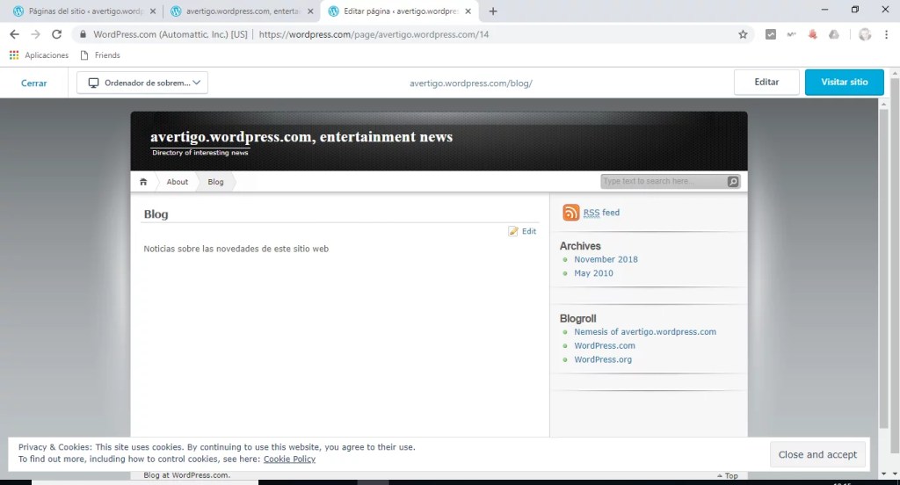Open the Ordenador de sobremesa device dropdown

pyautogui.click(x=142, y=83)
